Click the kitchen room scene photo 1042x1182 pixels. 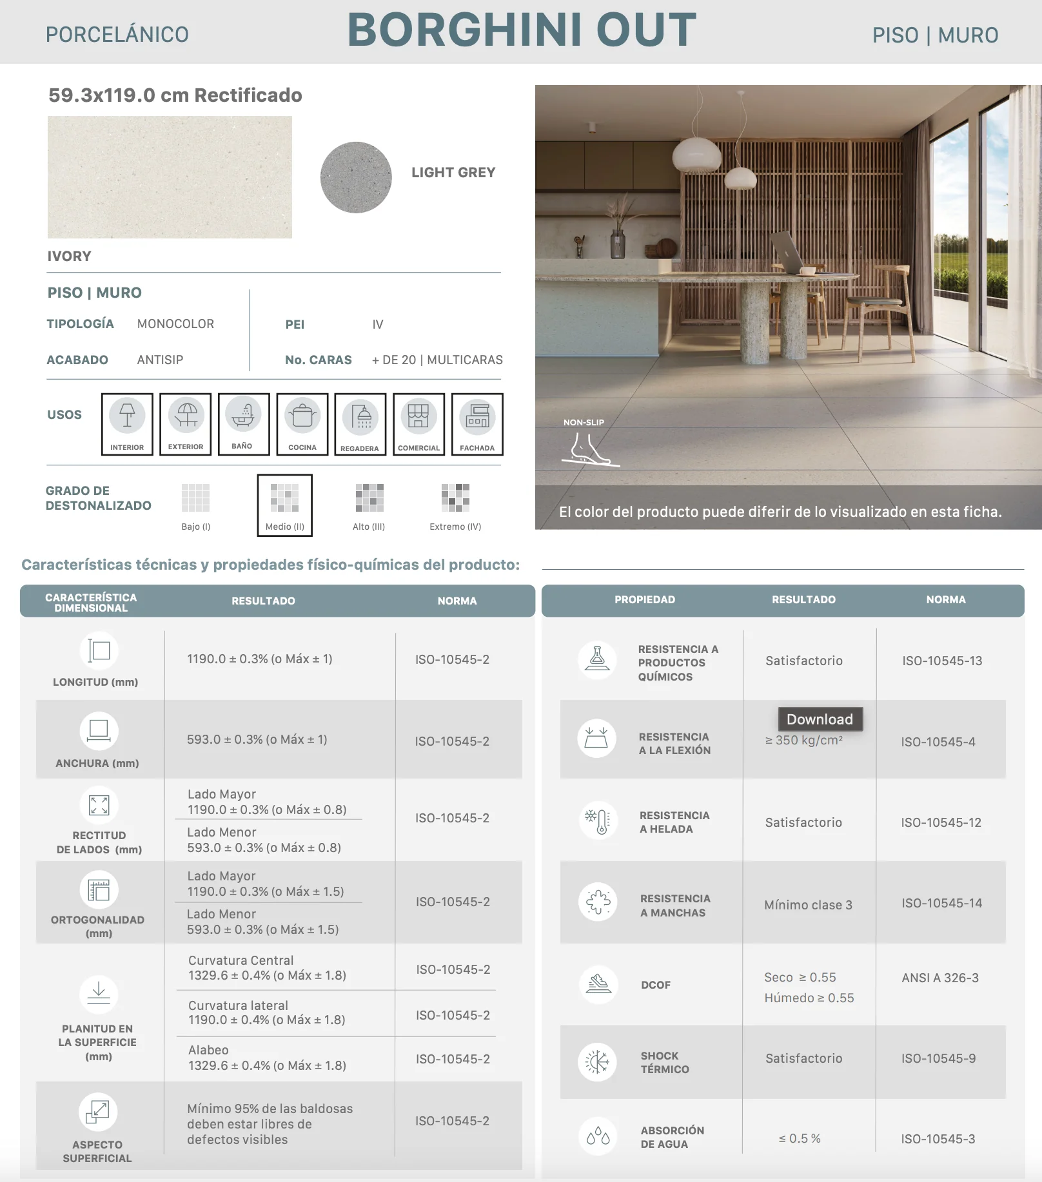[x=788, y=307]
